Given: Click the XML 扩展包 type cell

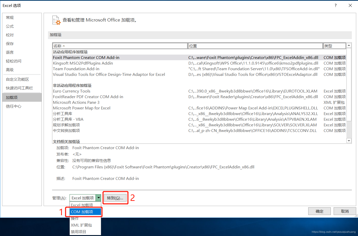Looking at the screenshot, I should (x=334, y=102).
